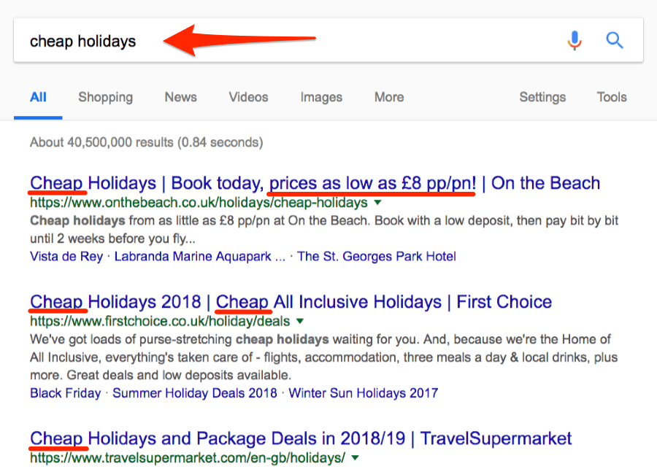Open the Tools menu

point(611,97)
